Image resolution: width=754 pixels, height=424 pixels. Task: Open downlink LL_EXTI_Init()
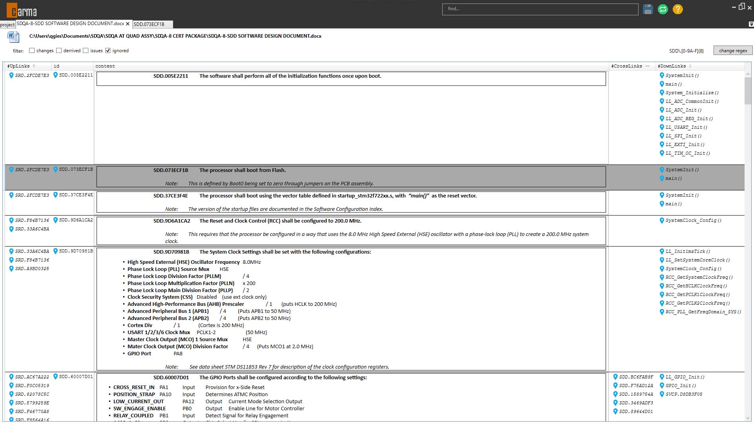(x=685, y=144)
